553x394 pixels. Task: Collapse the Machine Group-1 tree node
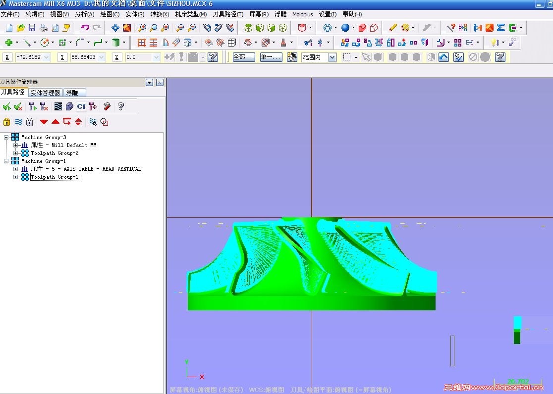[x=6, y=161]
